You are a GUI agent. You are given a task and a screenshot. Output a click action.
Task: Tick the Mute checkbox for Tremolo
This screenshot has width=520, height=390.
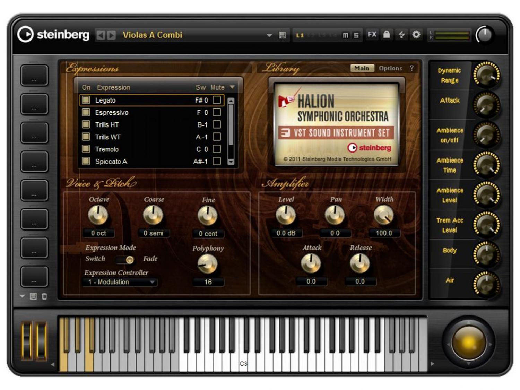point(217,149)
